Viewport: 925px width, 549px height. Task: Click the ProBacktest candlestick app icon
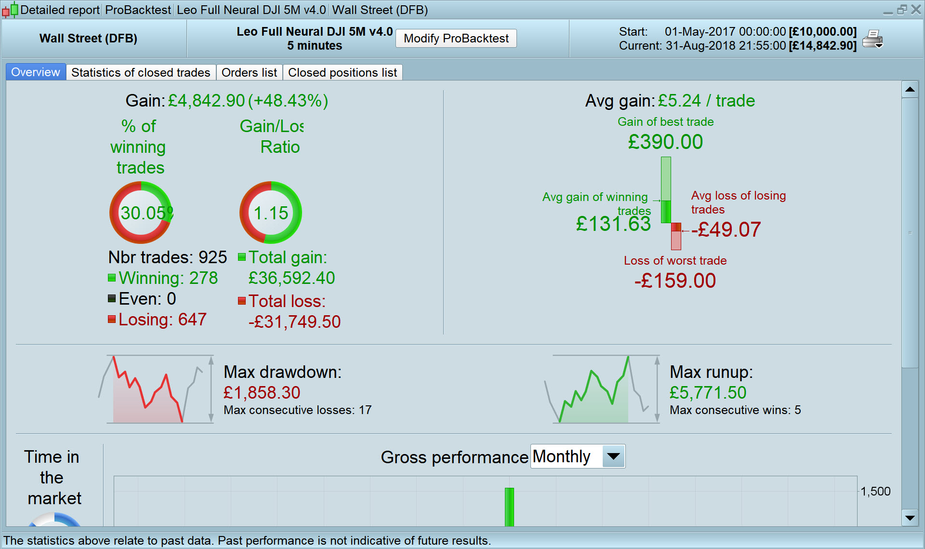10,10
